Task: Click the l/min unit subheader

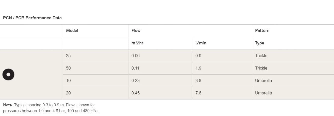Action: coord(201,43)
